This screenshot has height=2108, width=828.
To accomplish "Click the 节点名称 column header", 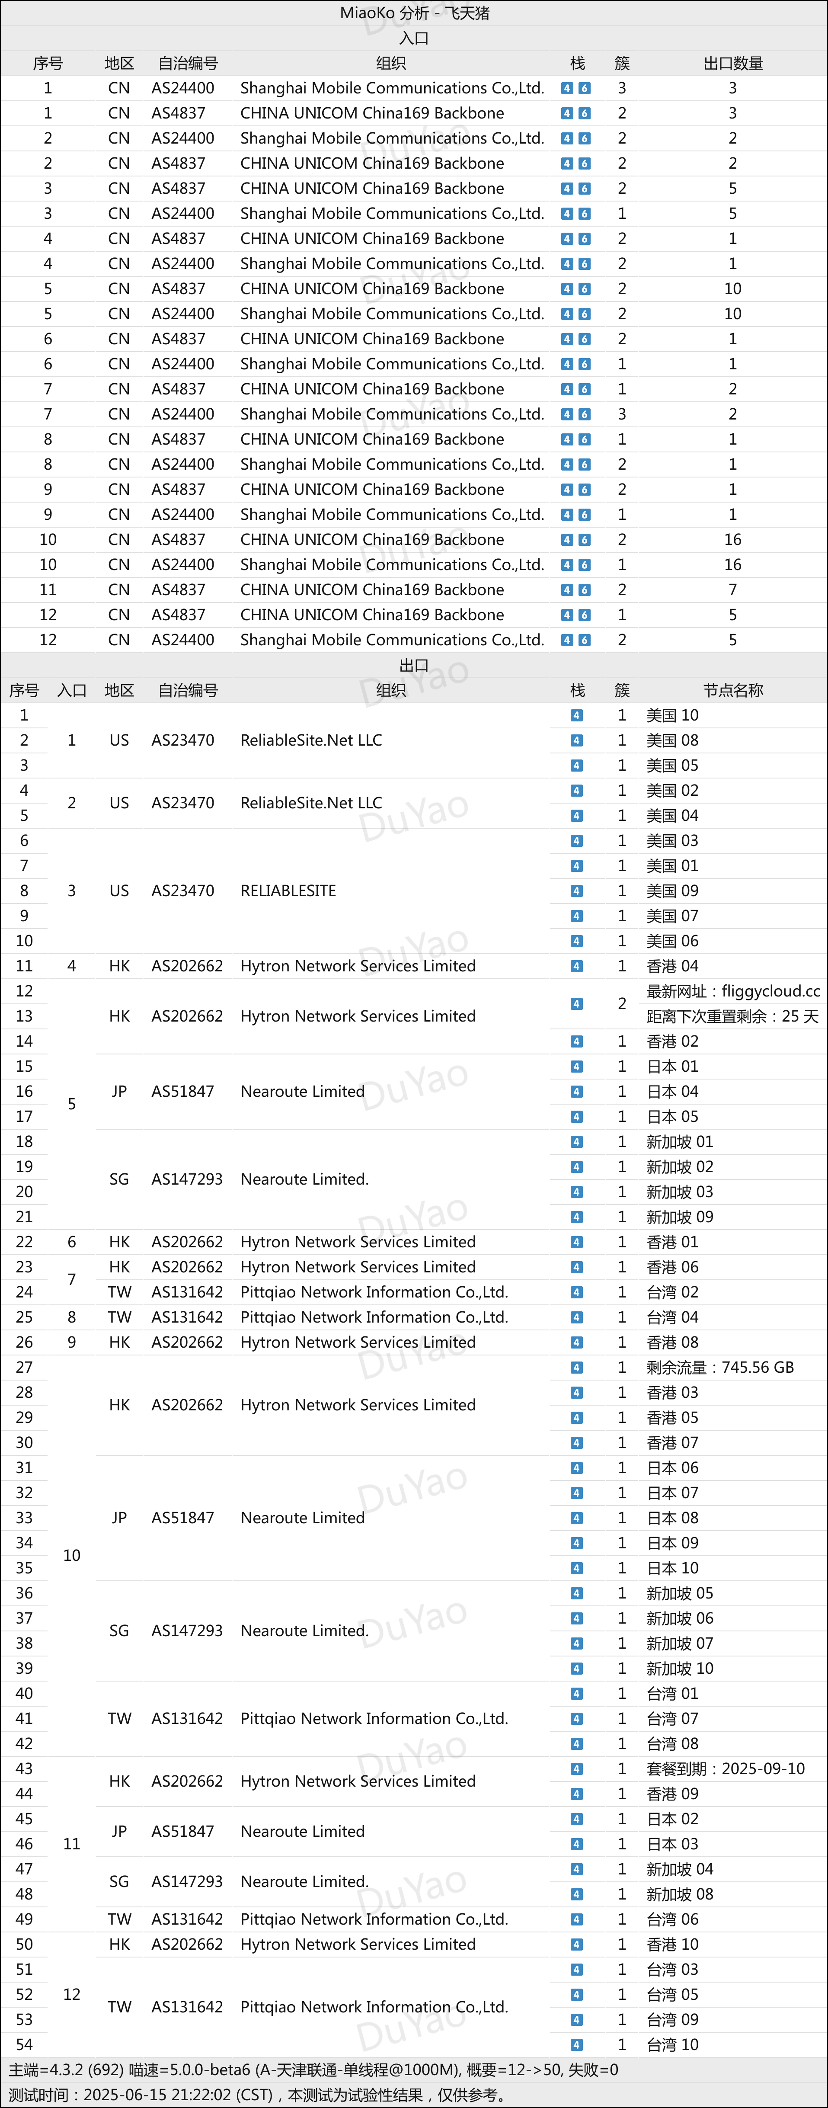I will click(x=733, y=690).
